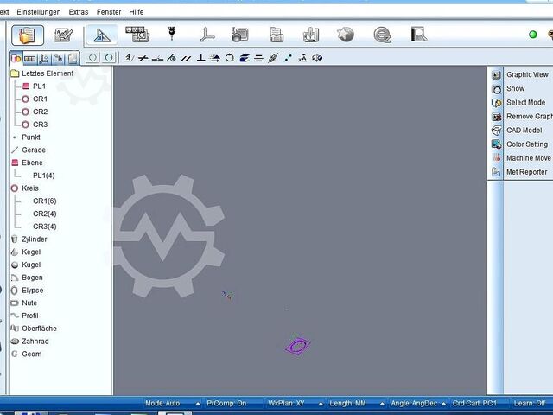Screen dimensions: 553x415
Task: Click the Machine Move icon
Action: 497,158
